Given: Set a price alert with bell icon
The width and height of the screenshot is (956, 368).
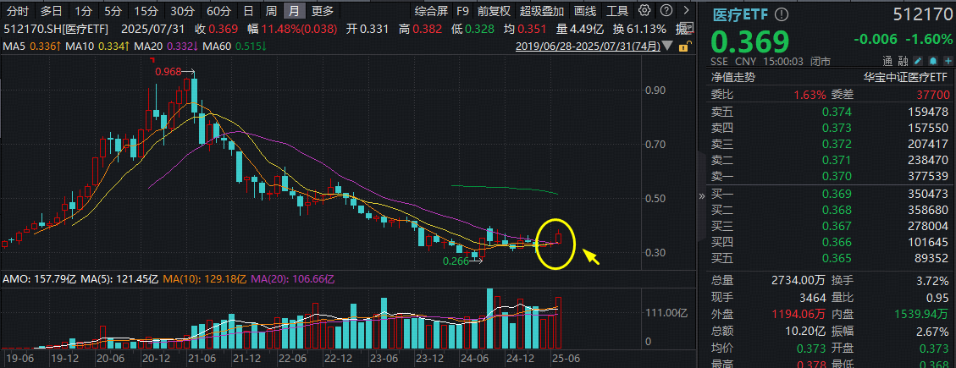Looking at the screenshot, I should (932, 61).
